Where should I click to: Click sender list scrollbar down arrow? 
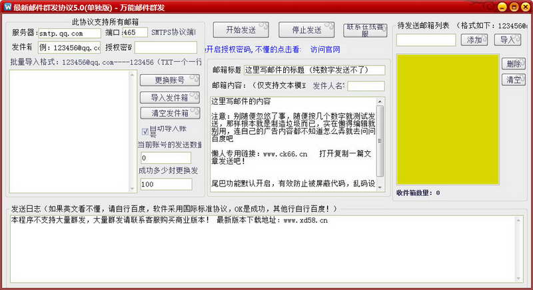pyautogui.click(x=133, y=189)
